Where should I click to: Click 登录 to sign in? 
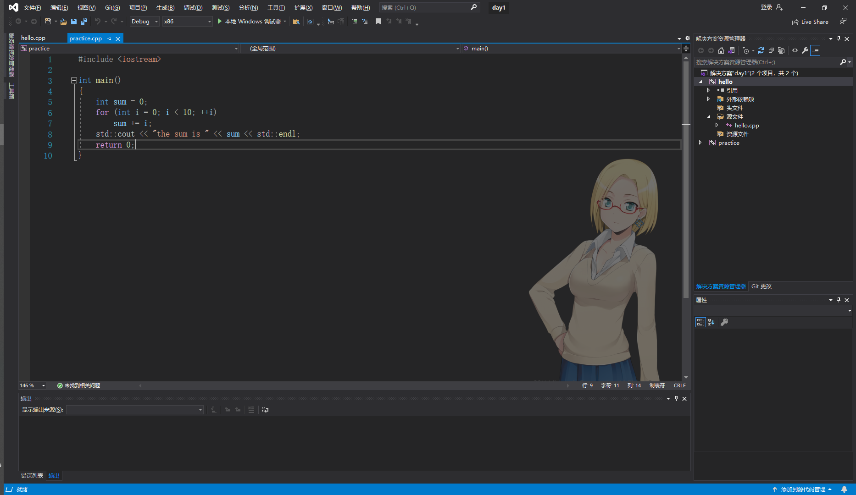coord(767,7)
